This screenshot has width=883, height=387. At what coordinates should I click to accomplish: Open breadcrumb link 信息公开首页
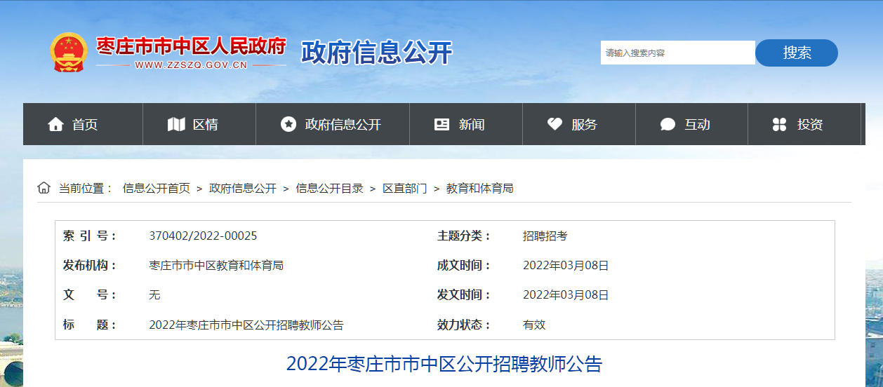157,189
